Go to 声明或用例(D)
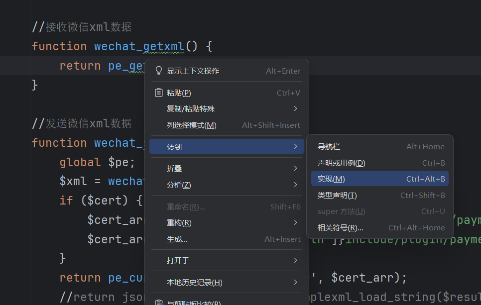Screen dimensions: 481x305 (342, 163)
